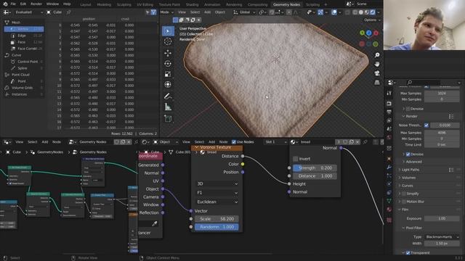Expand the Volumes panel
Image resolution: width=465 pixels, height=261 pixels.
point(408,178)
